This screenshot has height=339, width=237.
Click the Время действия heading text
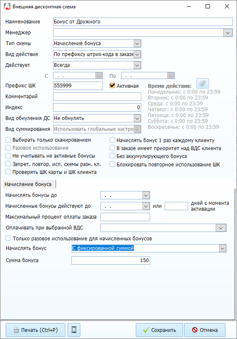tap(170, 86)
